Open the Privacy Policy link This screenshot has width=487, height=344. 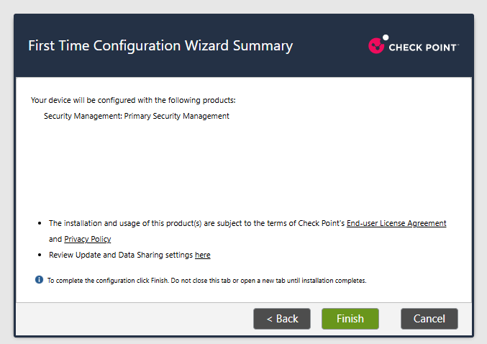[87, 239]
